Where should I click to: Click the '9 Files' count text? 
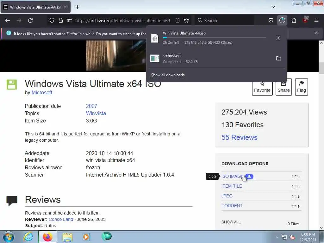point(293,224)
